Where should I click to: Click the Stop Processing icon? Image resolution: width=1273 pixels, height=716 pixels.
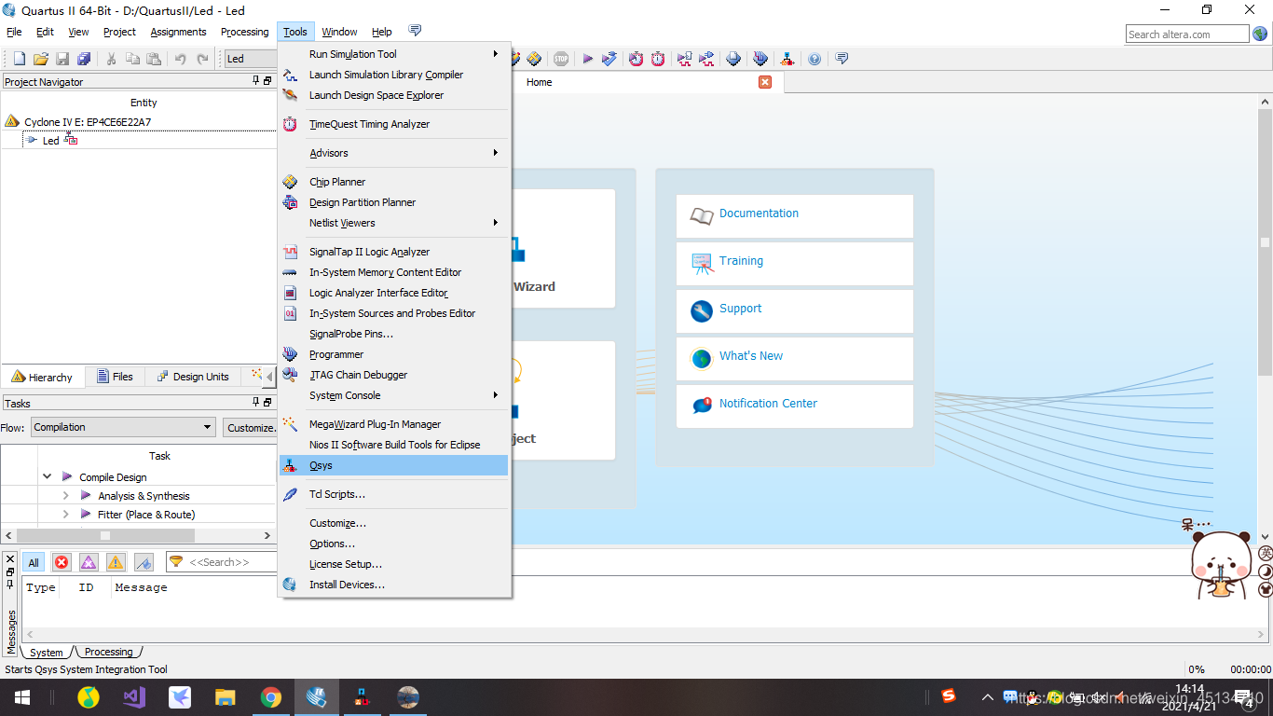point(560,59)
